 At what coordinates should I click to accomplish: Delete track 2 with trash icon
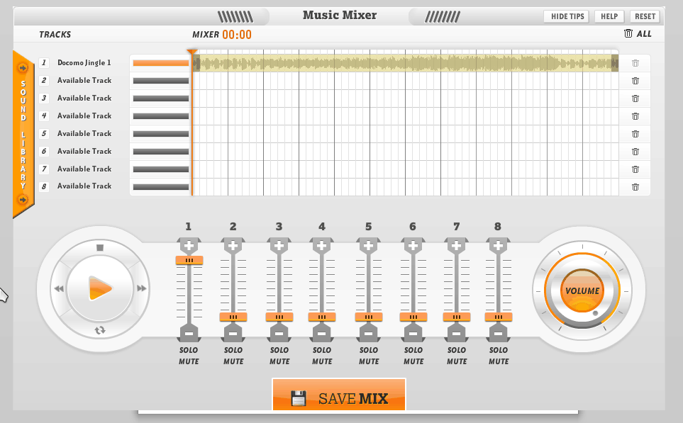pyautogui.click(x=635, y=81)
